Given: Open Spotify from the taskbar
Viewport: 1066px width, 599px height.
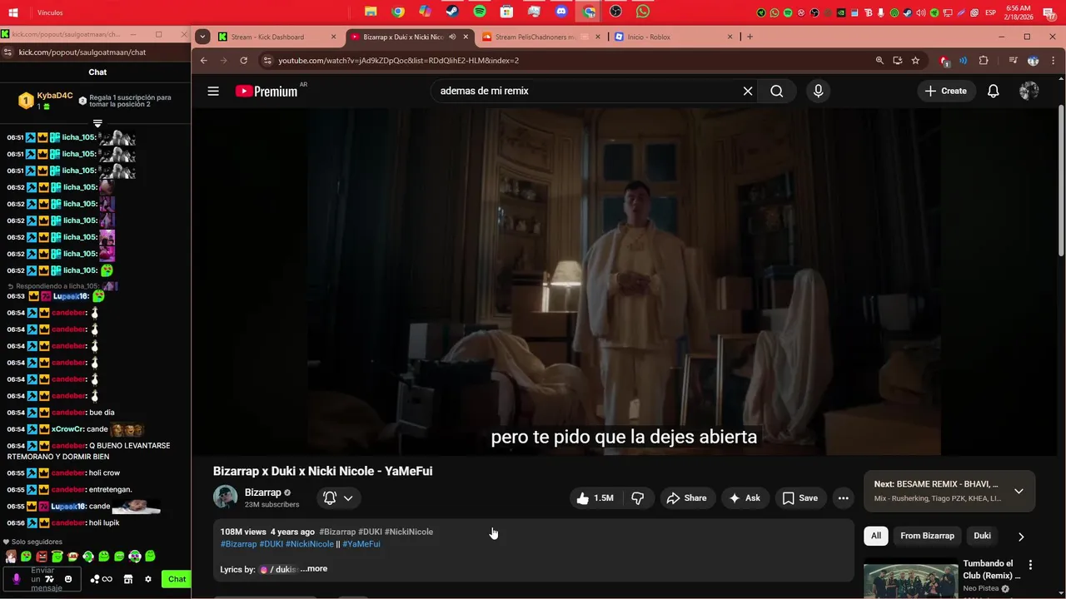Looking at the screenshot, I should point(480,12).
